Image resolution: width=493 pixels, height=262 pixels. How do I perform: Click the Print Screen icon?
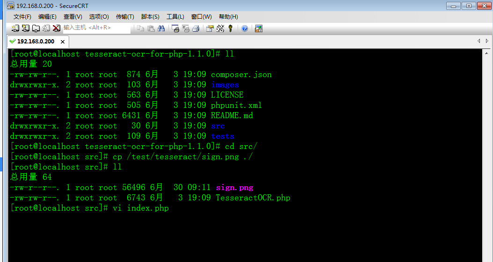[175, 28]
